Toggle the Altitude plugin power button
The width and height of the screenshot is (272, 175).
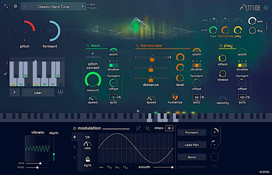[x=266, y=8]
